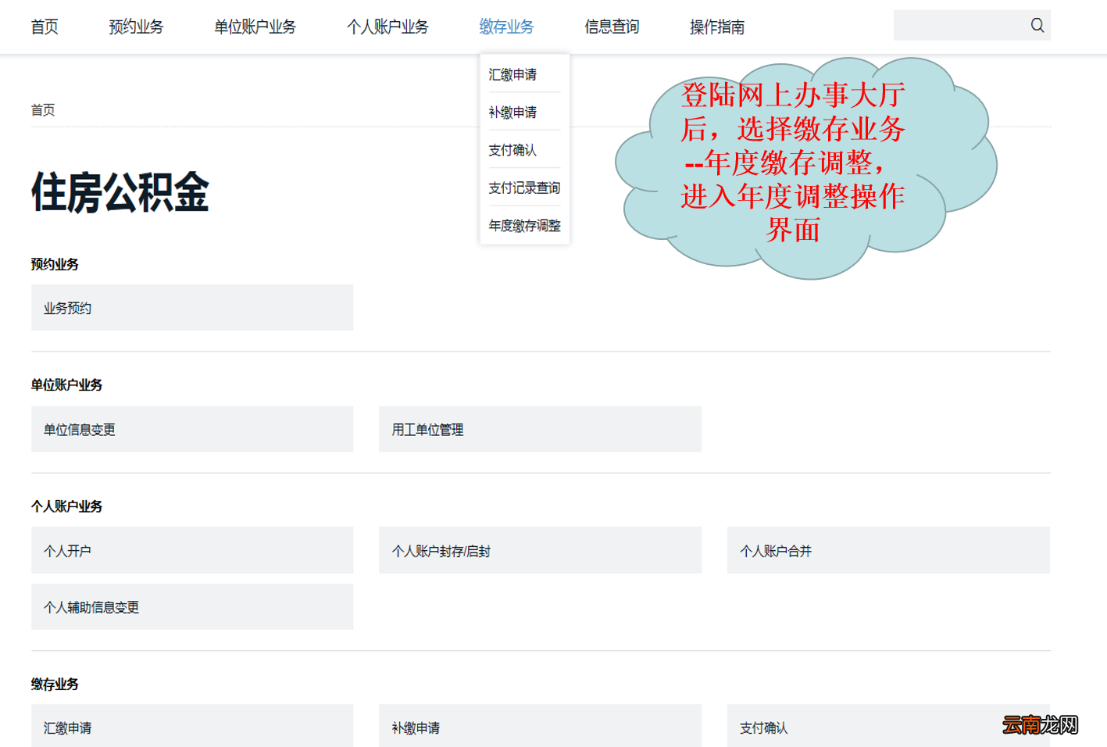Open the 用工单位管理 card
Viewport: 1107px width, 747px height.
[540, 429]
